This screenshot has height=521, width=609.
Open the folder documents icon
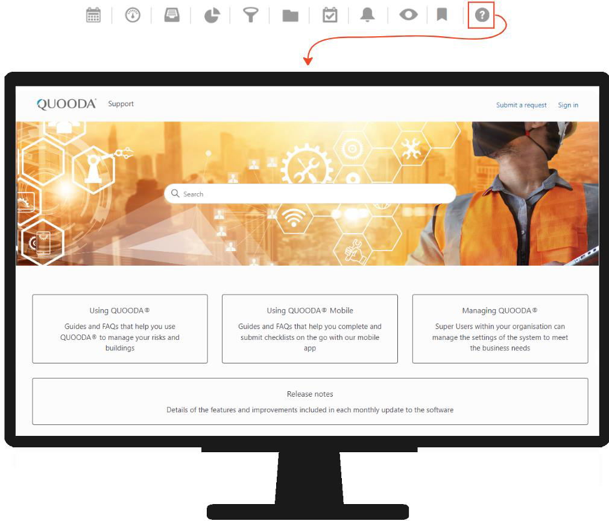(290, 16)
